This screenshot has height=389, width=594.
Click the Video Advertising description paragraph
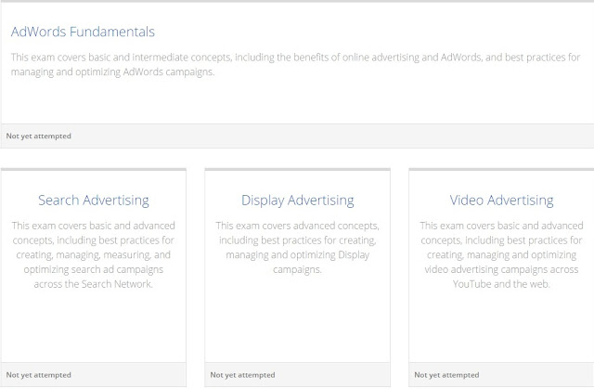tap(501, 255)
